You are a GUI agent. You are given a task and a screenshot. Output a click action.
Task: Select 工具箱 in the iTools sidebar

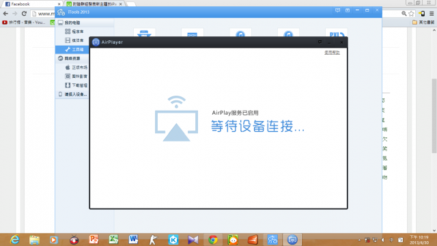[x=72, y=49]
